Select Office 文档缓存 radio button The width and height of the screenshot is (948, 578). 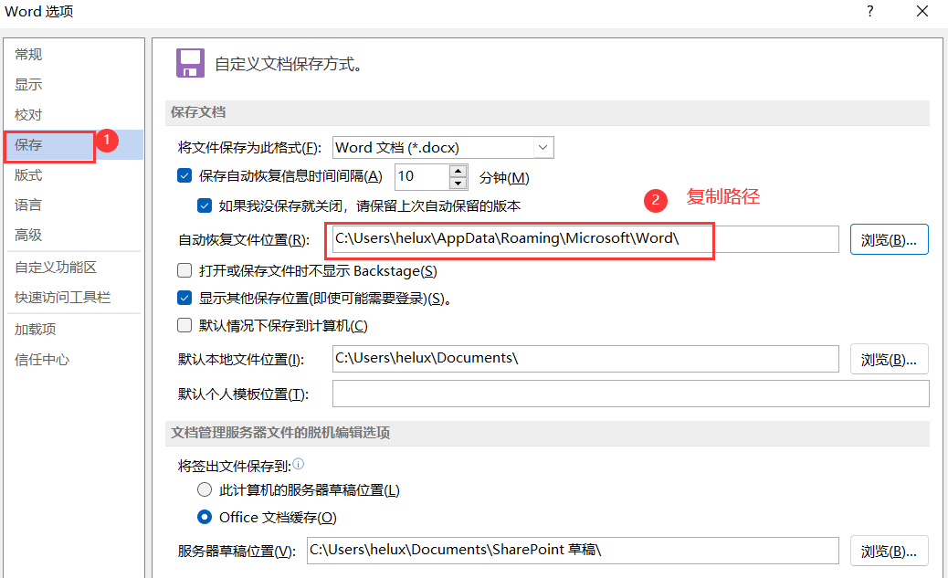click(205, 517)
